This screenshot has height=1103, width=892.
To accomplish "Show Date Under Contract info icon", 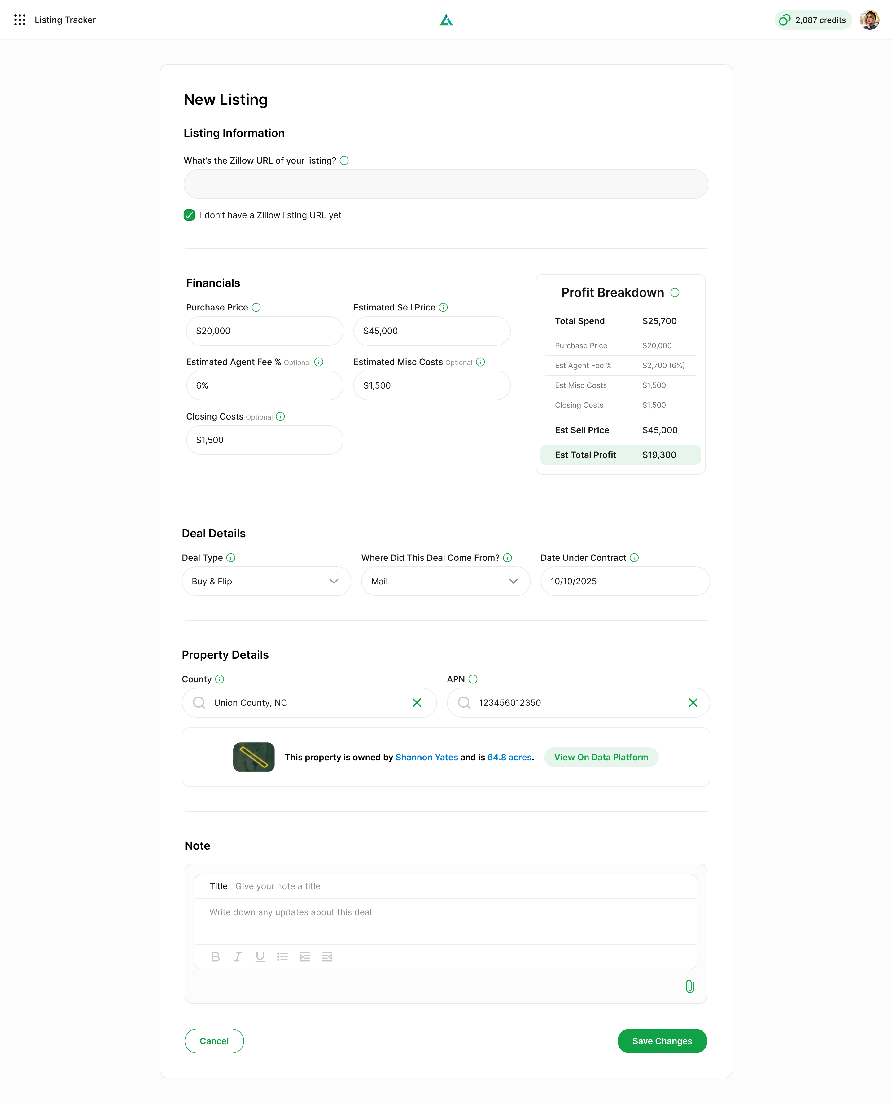I will coord(635,558).
